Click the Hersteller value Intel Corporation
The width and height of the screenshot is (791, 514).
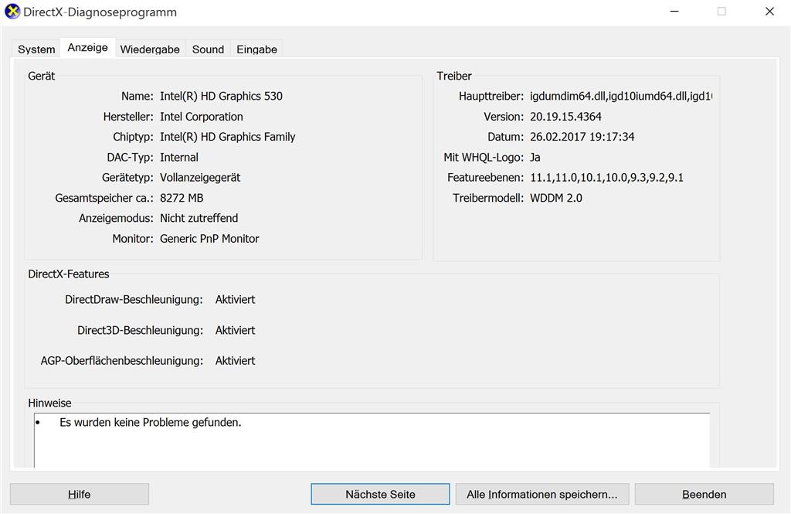(x=202, y=117)
